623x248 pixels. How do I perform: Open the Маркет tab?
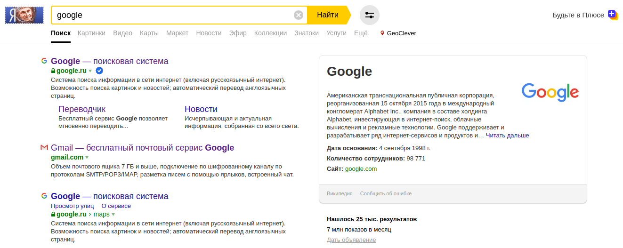pyautogui.click(x=177, y=33)
